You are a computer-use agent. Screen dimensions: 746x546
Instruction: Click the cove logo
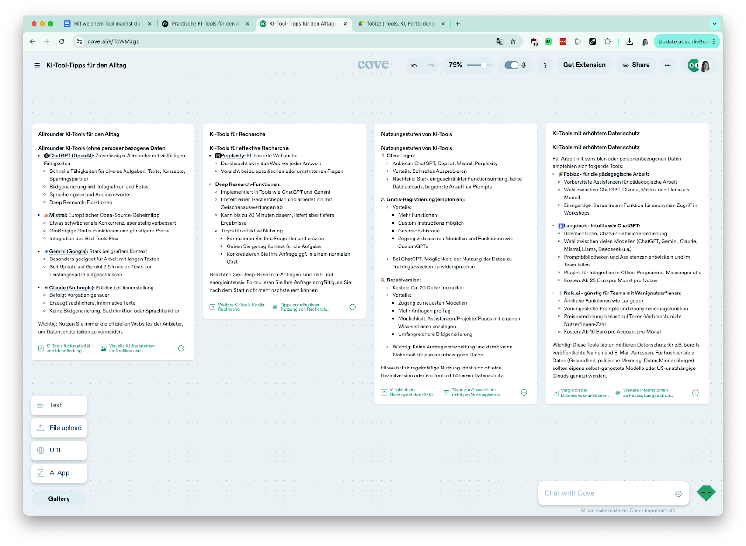[373, 65]
